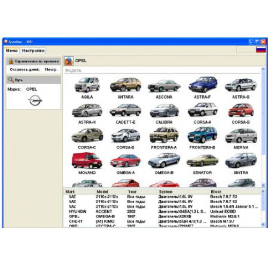Select the OPEL OMEGA-B 1997 history row
The image size is (268, 268).
(x=162, y=217)
